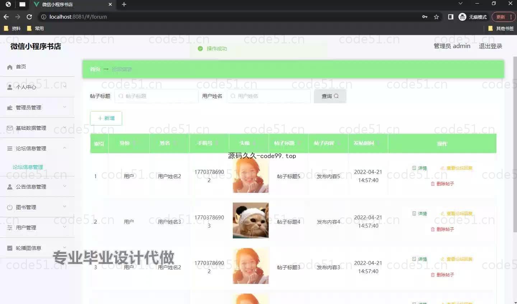This screenshot has height=304, width=517.
Task: Click the girl avatar thumbnail in 帖子标题5 row
Action: pos(251,176)
